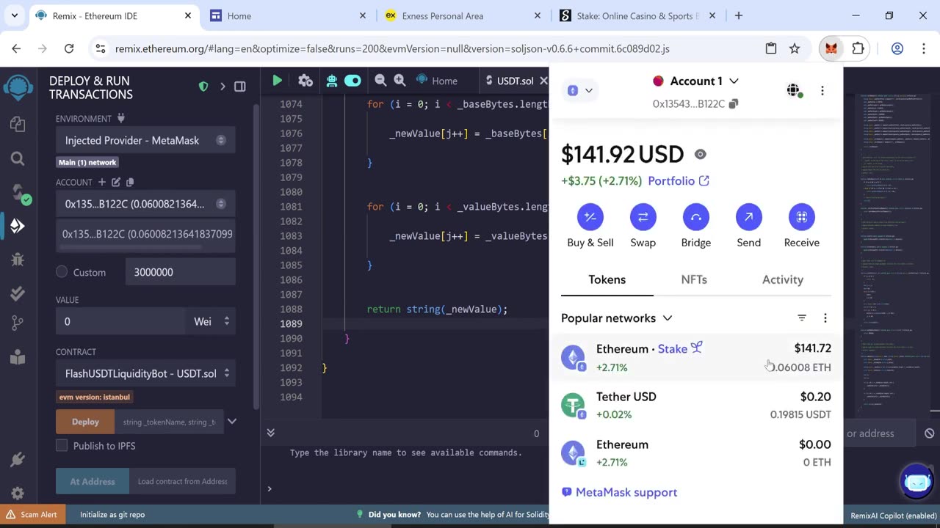Add a new account with plus icon
This screenshot has width=940, height=528.
tap(102, 182)
